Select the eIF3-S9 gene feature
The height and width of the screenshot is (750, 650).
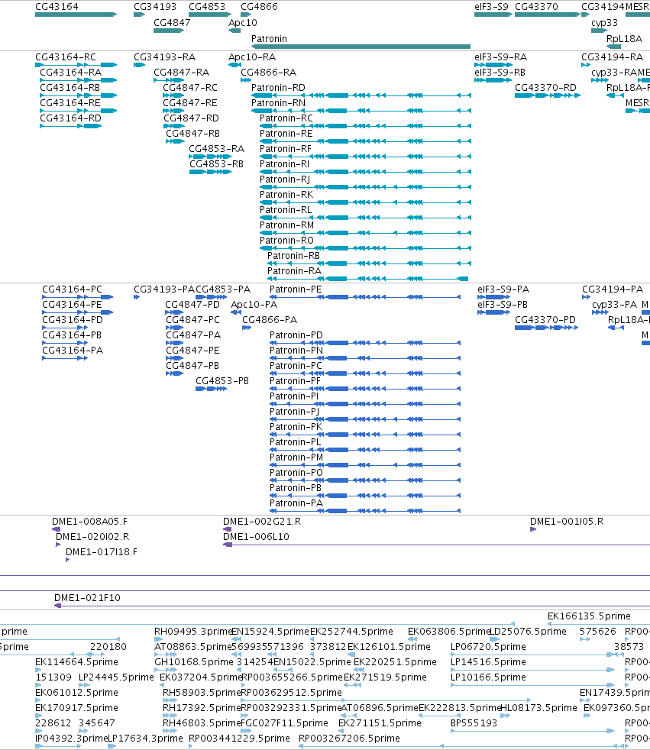[x=493, y=15]
